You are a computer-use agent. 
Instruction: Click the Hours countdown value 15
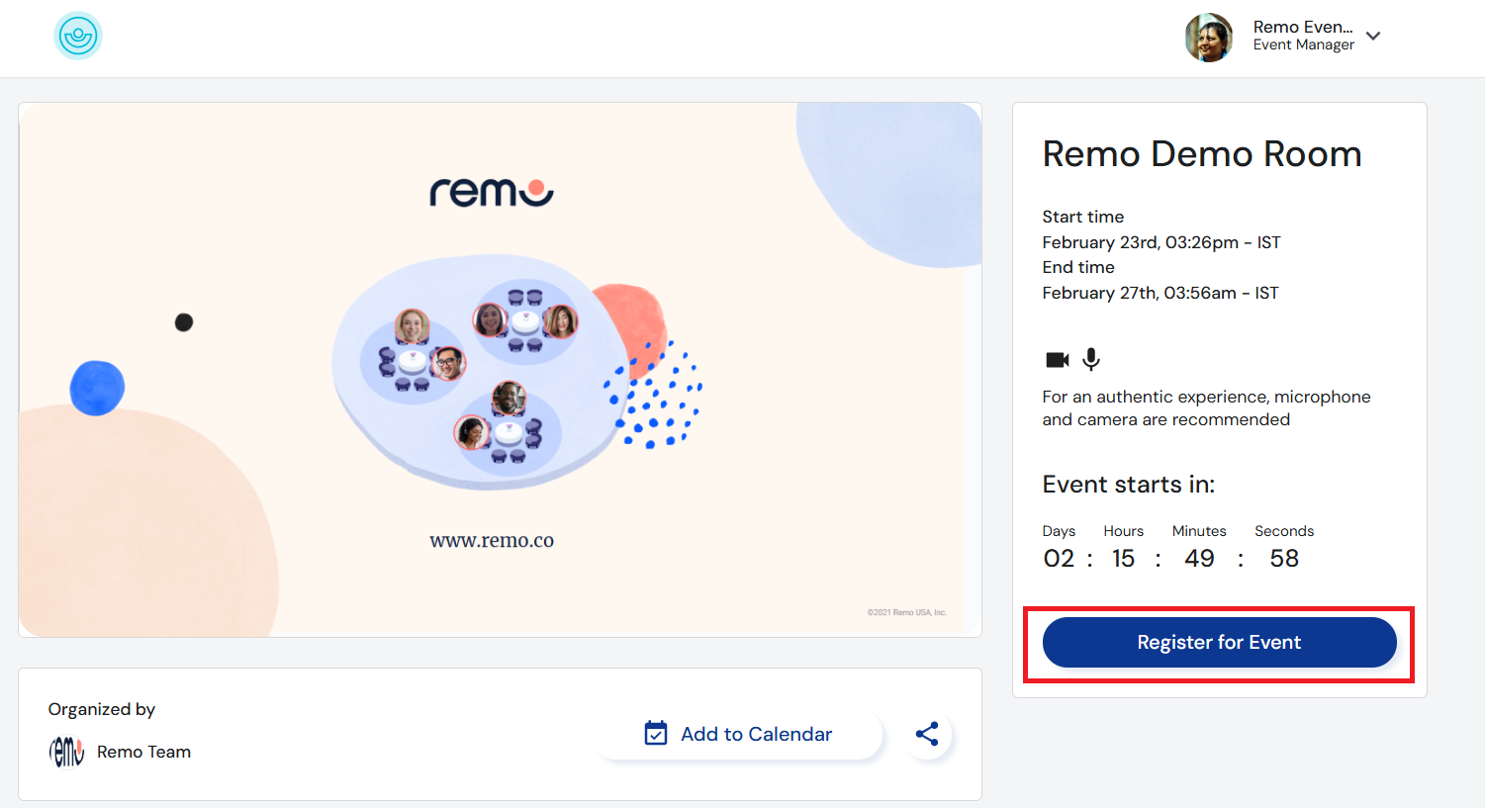[1123, 559]
